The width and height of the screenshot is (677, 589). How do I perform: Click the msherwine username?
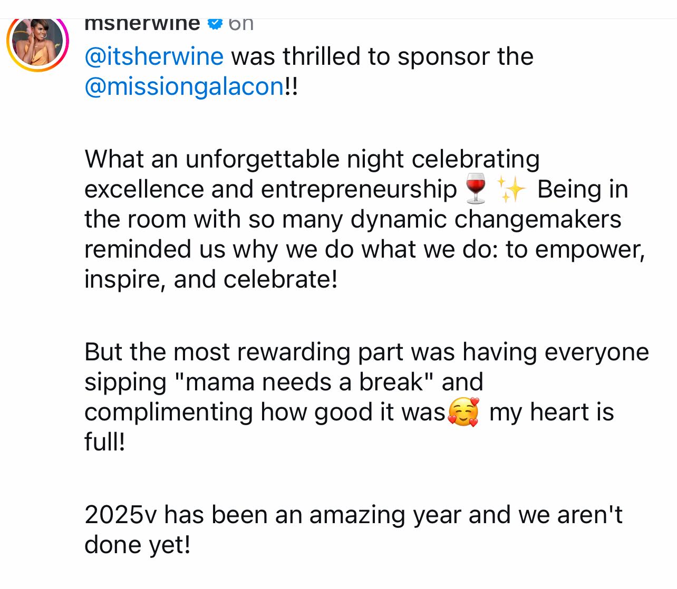142,24
